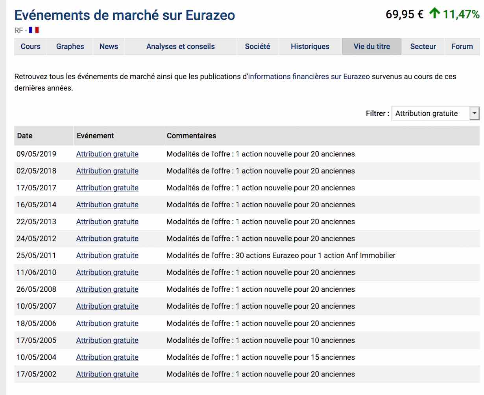Open Attribution gratuite link for 16/05/2014
484x395 pixels.
pyautogui.click(x=107, y=205)
